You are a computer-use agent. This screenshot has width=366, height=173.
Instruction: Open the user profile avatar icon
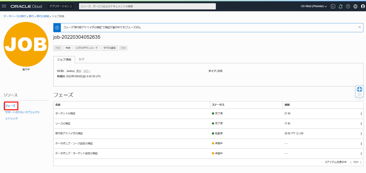pos(363,6)
